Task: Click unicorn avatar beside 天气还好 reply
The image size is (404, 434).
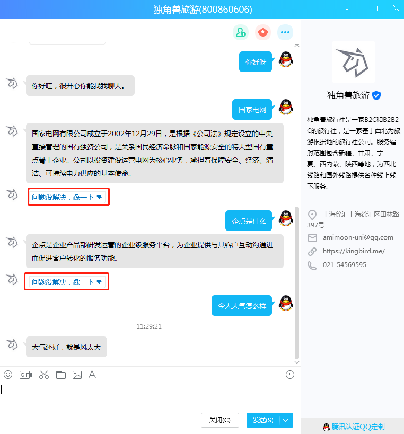Action: click(12, 344)
